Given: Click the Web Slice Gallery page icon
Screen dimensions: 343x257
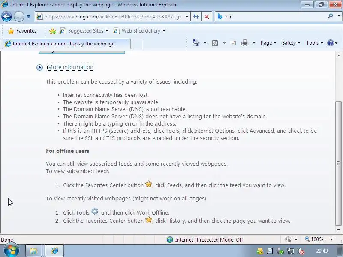Looking at the screenshot, I should coord(116,31).
